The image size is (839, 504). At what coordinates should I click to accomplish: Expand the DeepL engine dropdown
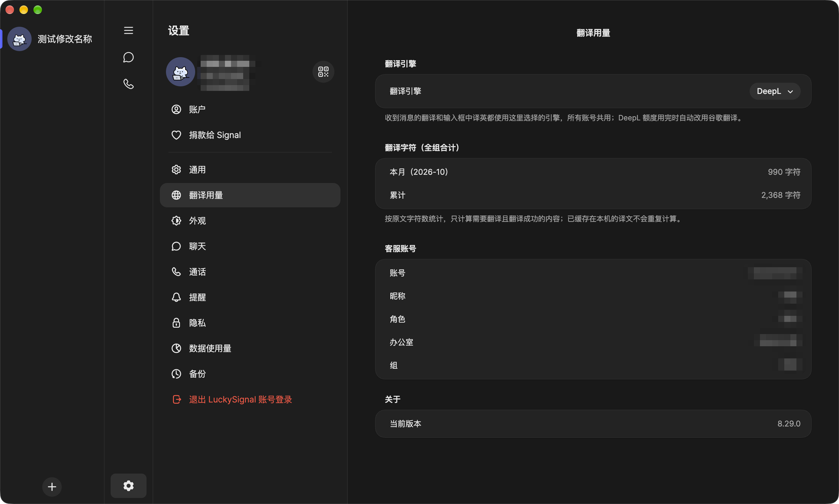click(775, 91)
